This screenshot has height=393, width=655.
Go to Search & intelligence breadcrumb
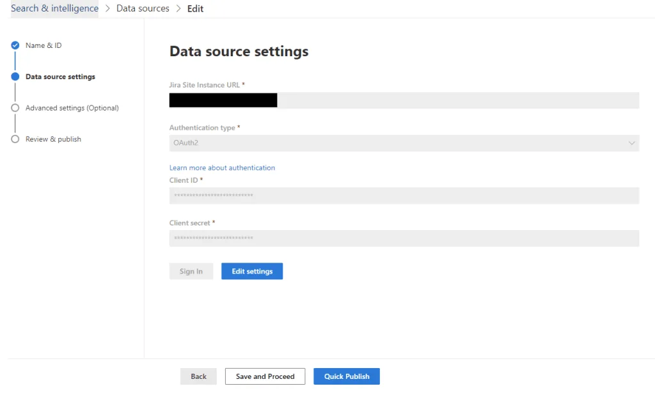click(x=55, y=8)
